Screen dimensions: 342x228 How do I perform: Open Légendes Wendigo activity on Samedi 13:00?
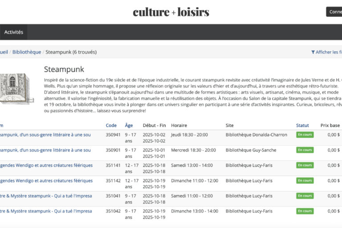(x=45, y=165)
